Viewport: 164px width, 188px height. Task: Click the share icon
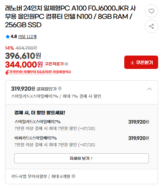click(151, 26)
